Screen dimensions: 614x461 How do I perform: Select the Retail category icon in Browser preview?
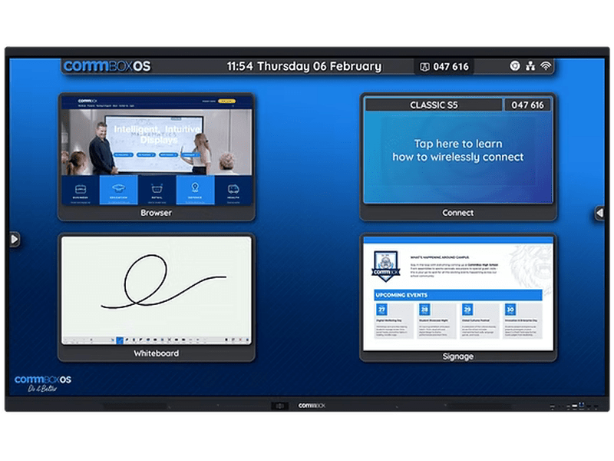[157, 189]
